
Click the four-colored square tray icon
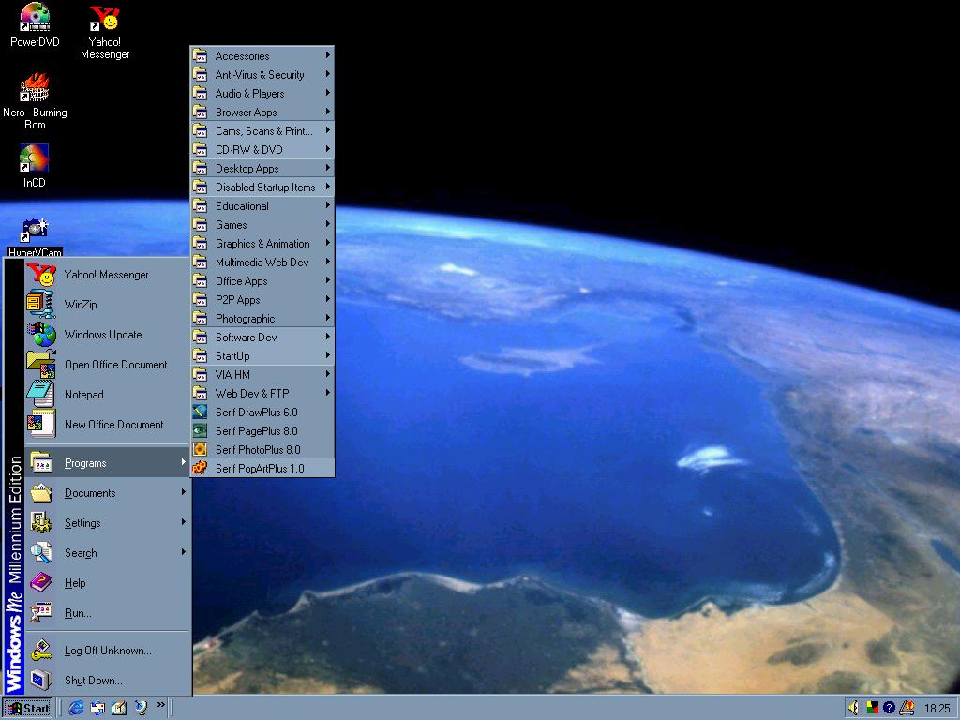[x=872, y=709]
